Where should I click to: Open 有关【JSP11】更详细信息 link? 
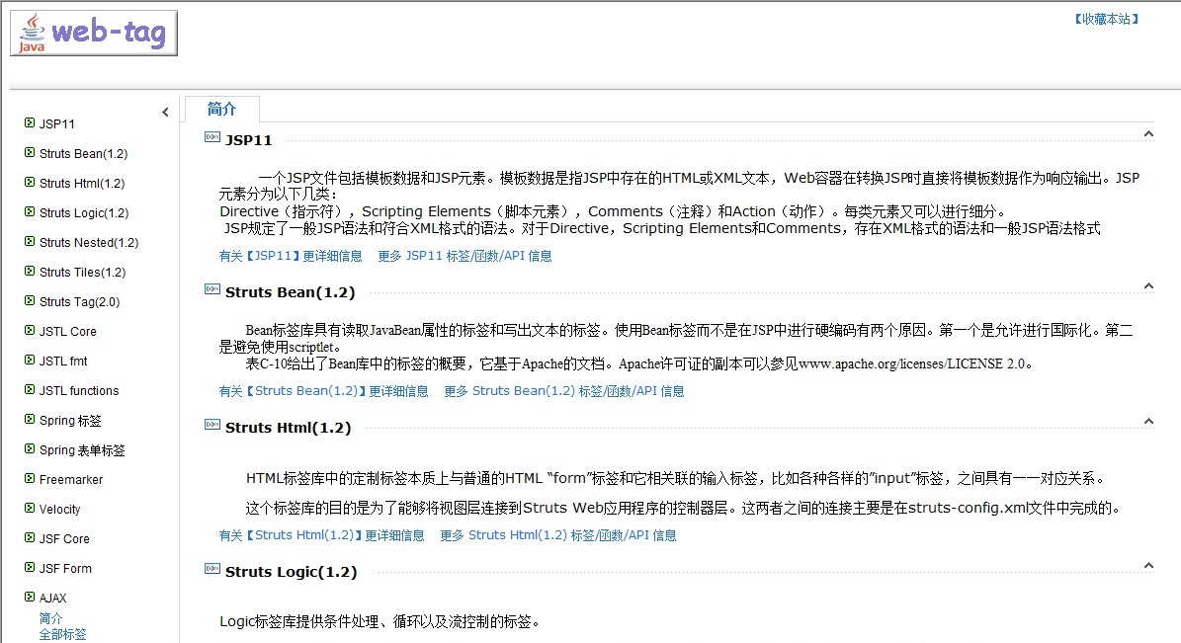click(x=291, y=256)
